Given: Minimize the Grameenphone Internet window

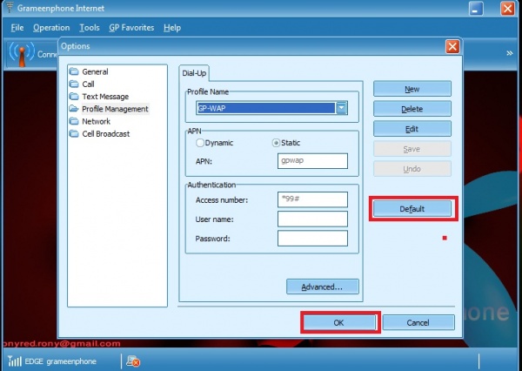Looking at the screenshot, I should tap(476, 9).
